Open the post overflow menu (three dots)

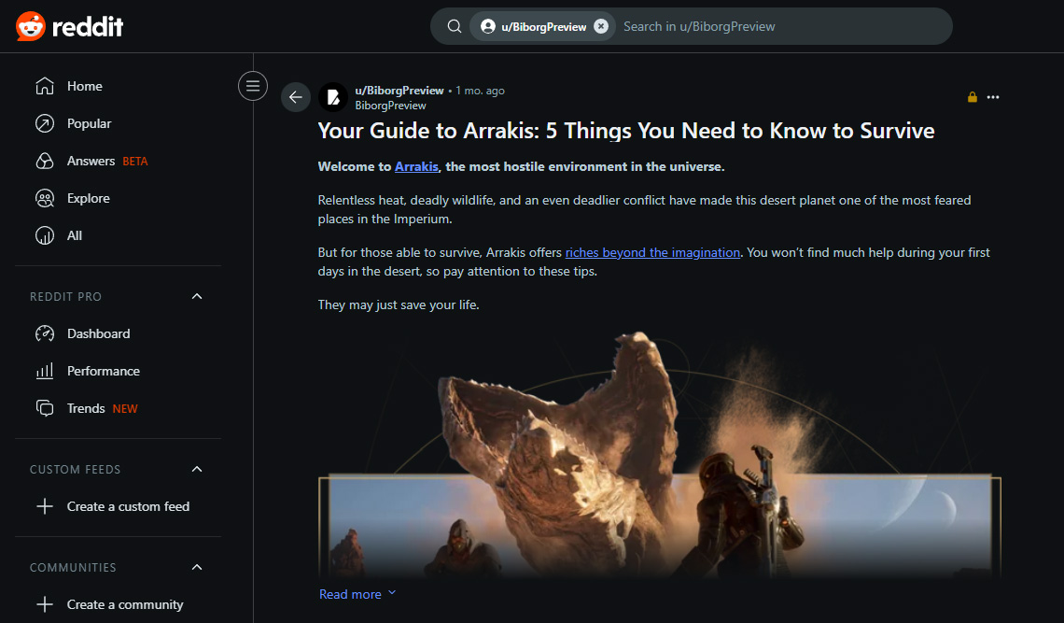point(993,97)
